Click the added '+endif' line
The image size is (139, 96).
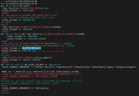pyautogui.click(x=5, y=25)
